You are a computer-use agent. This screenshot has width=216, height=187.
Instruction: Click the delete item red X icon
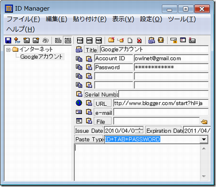pos(139,40)
